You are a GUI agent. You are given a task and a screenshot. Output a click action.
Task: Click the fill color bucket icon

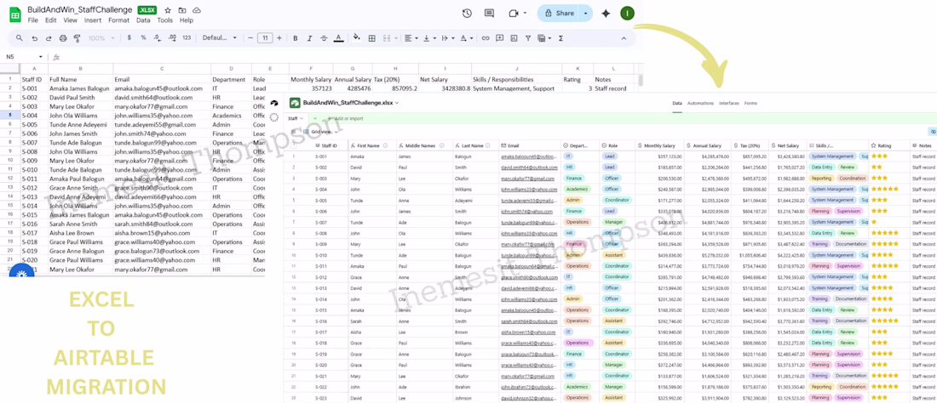coord(357,38)
